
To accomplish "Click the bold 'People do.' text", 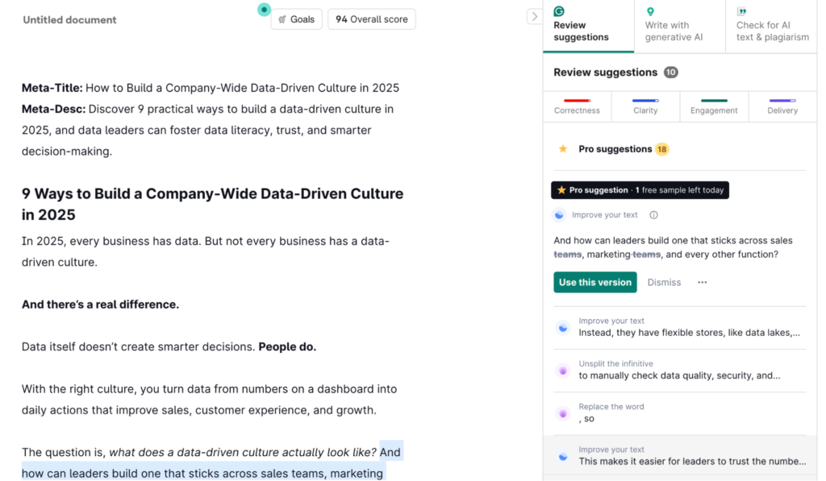I will pyautogui.click(x=287, y=346).
